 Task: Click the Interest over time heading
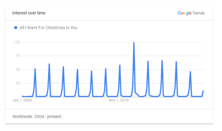click(x=29, y=13)
